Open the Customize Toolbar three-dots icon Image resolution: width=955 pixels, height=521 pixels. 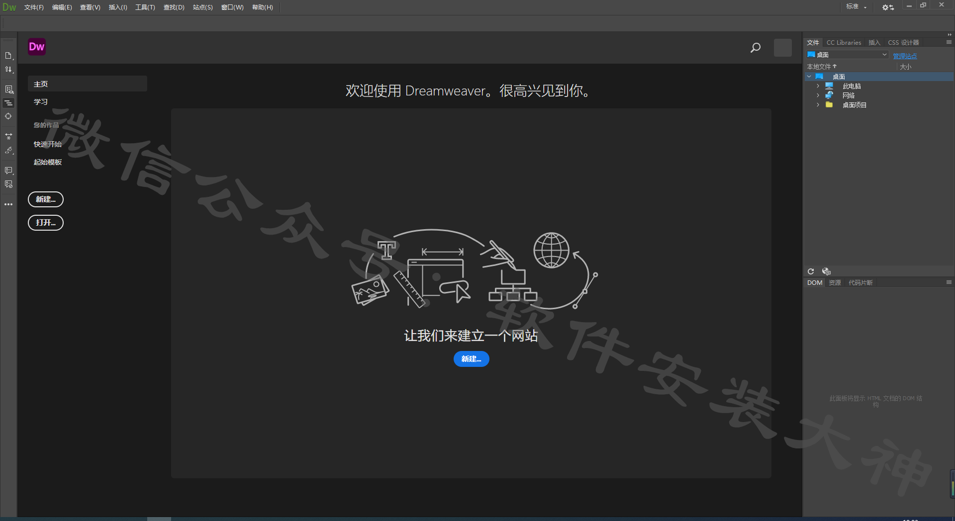click(8, 204)
